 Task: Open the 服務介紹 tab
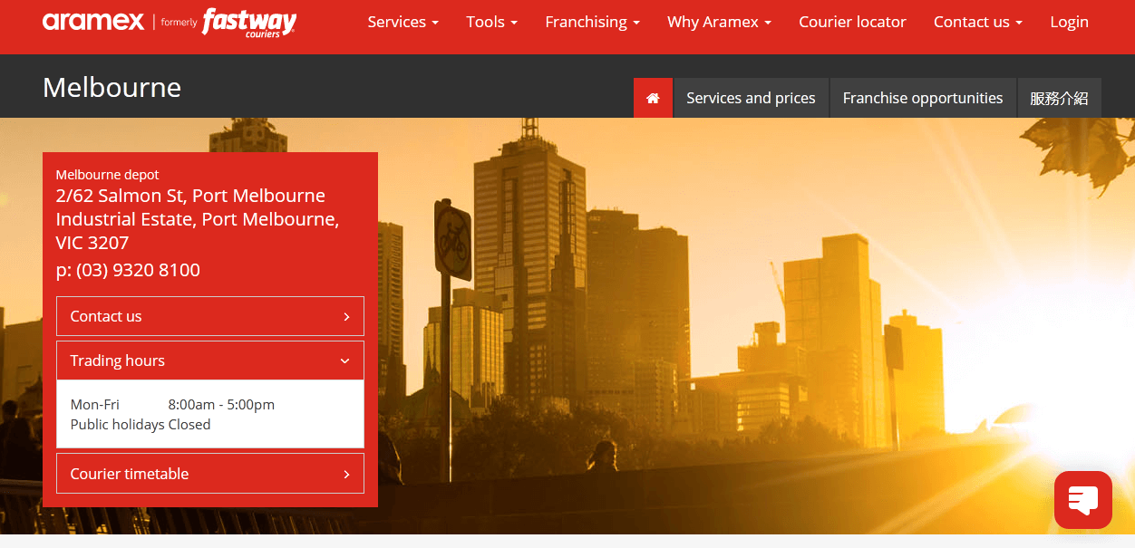[1059, 98]
